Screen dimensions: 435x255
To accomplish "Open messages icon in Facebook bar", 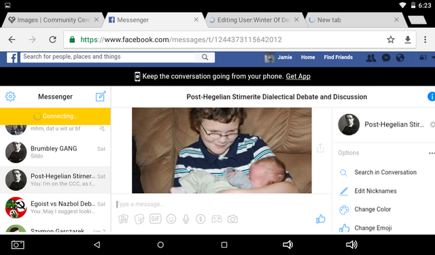I will coord(386,58).
